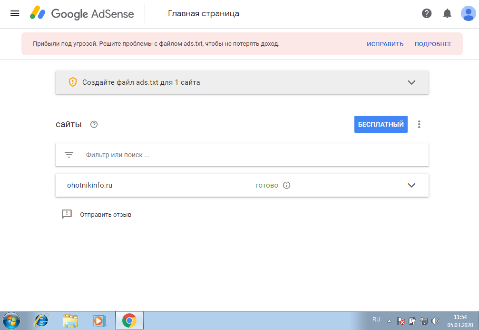This screenshot has width=479, height=330.
Task: Click the Action Center flag icon
Action: [x=401, y=321]
